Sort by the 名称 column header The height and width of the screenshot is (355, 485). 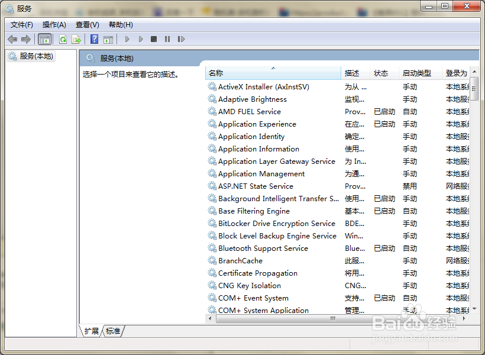pos(273,73)
